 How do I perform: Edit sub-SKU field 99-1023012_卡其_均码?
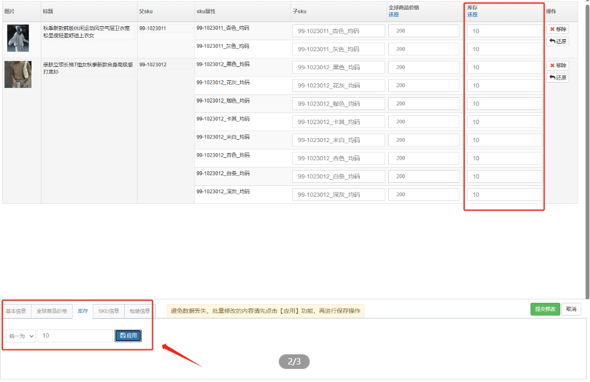(338, 122)
